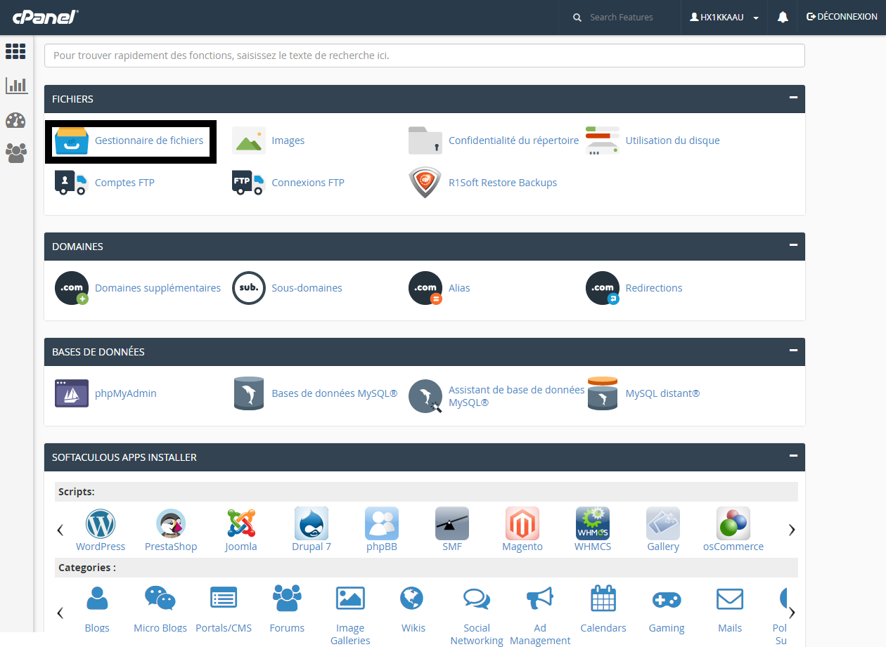Open the Comptes FTP truck icon
886x647 pixels.
click(x=70, y=183)
